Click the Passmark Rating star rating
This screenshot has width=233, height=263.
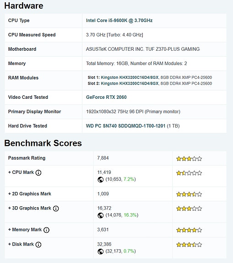click(189, 159)
